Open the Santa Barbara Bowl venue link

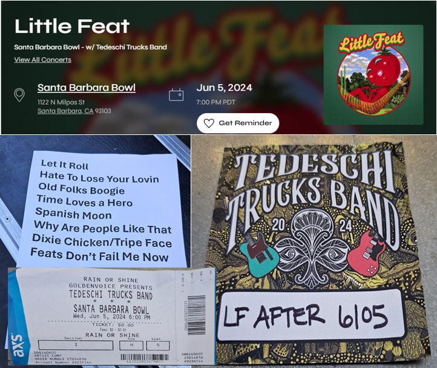point(87,88)
